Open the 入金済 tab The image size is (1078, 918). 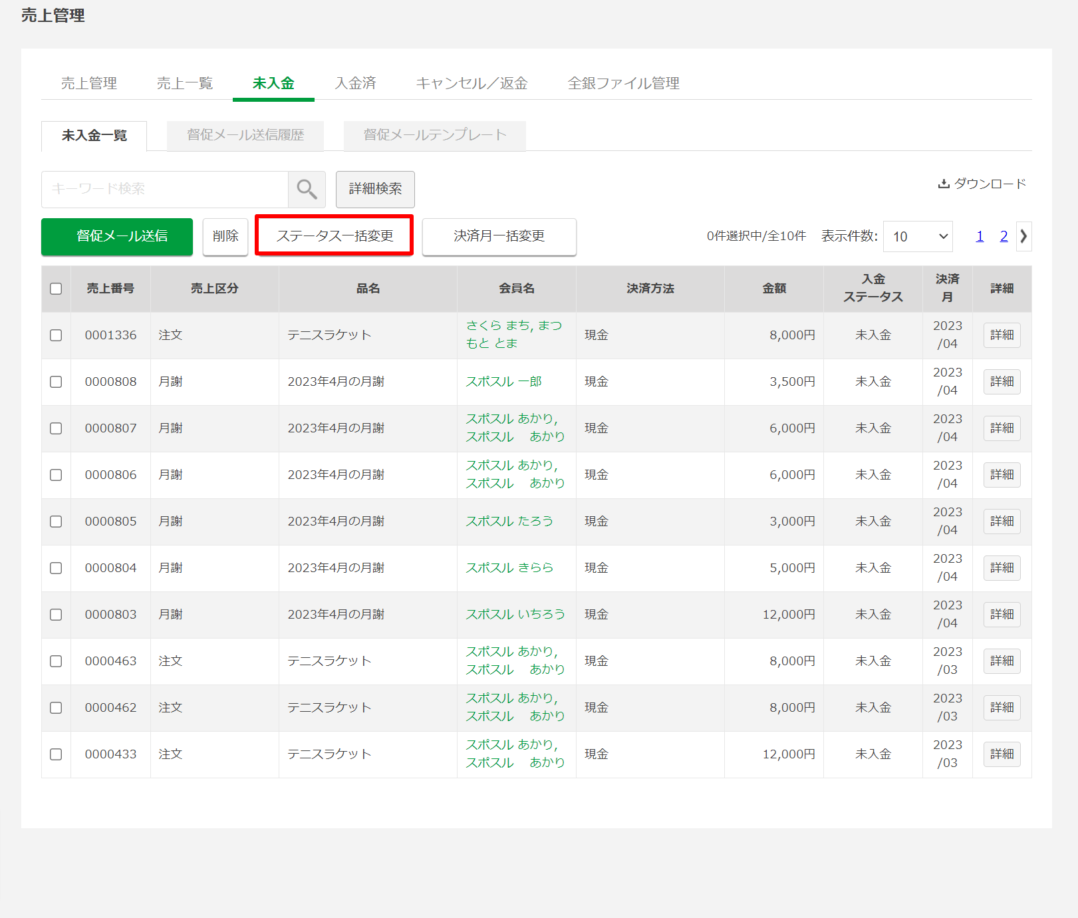tap(356, 83)
